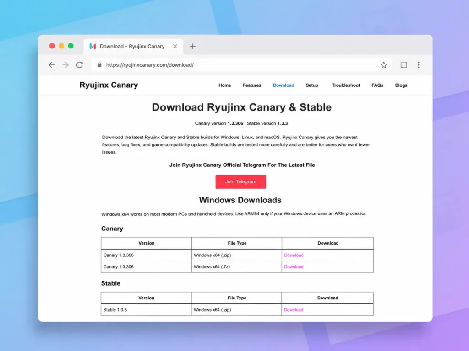The image size is (469, 351).
Task: Open the Setup nav item
Action: click(312, 85)
